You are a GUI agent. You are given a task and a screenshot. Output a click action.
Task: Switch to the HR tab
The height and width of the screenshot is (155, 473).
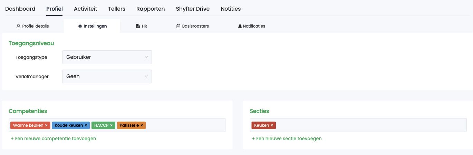coord(142,26)
